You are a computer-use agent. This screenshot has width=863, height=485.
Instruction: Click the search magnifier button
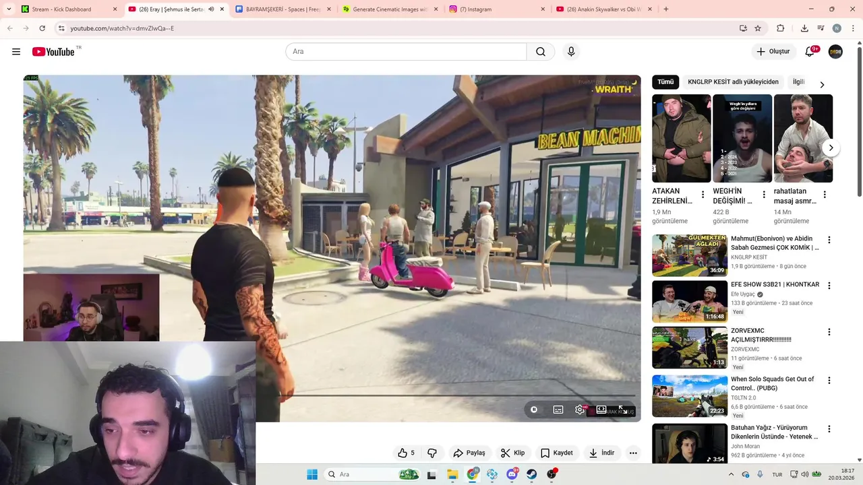click(x=541, y=52)
